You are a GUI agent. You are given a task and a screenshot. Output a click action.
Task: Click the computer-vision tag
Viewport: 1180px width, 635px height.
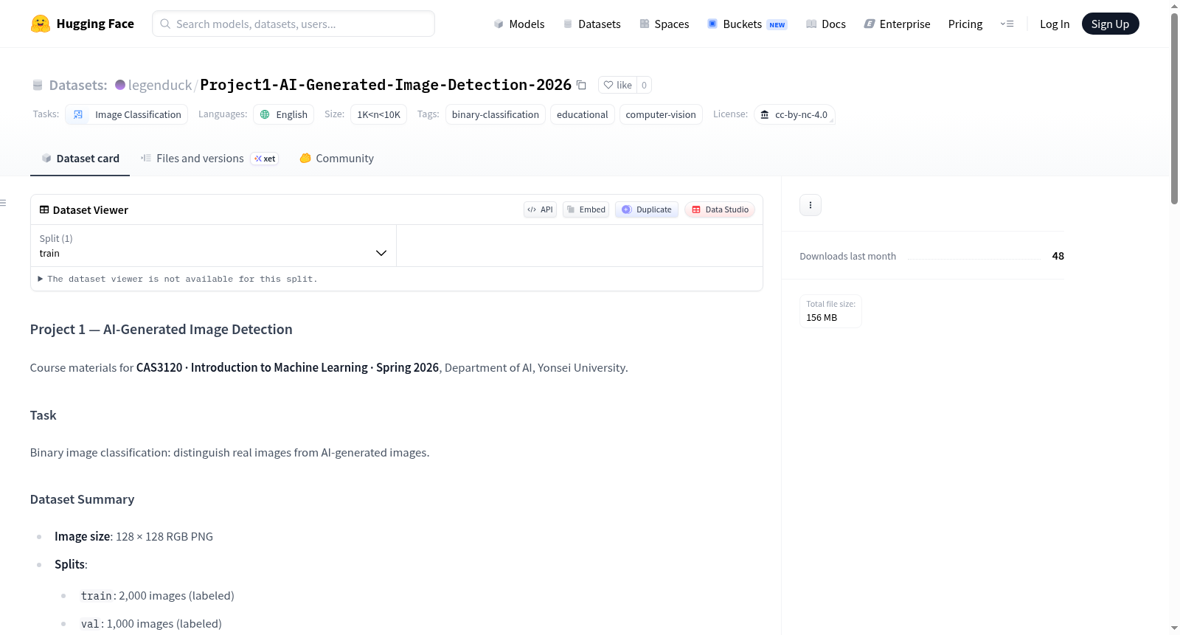661,114
